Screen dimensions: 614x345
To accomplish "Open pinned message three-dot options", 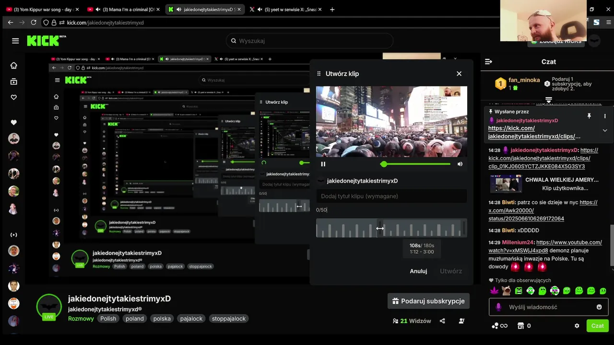I will 605,116.
